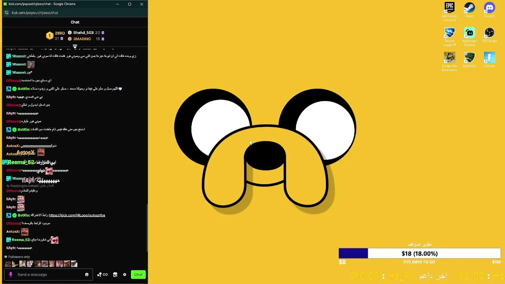Click the $18 donation goal progress bar
The width and height of the screenshot is (505, 284).
(x=419, y=254)
